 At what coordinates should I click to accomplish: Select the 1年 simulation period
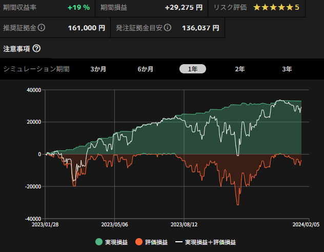coord(193,69)
